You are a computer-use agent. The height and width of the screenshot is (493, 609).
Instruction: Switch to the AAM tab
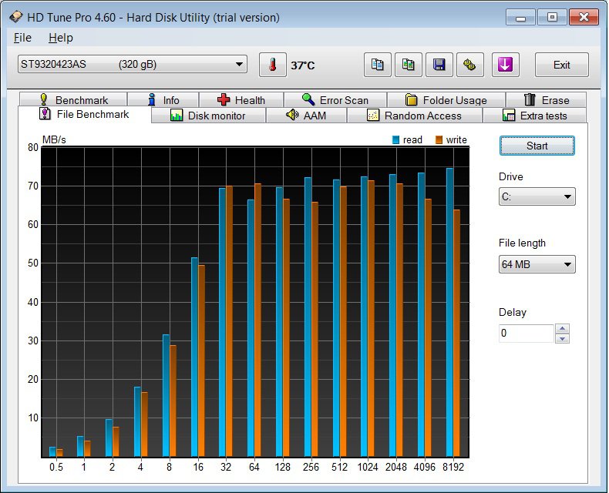(306, 116)
